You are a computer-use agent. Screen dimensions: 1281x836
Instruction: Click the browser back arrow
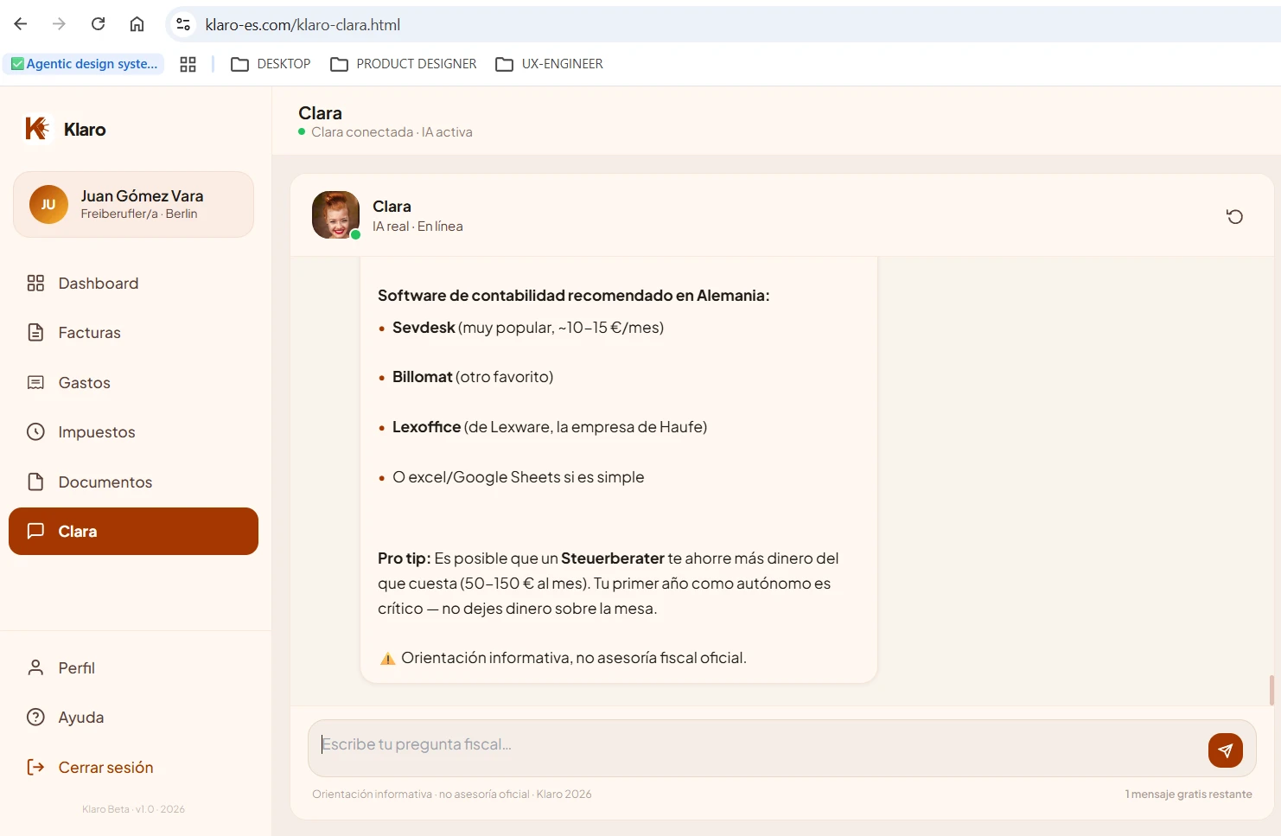pos(21,24)
